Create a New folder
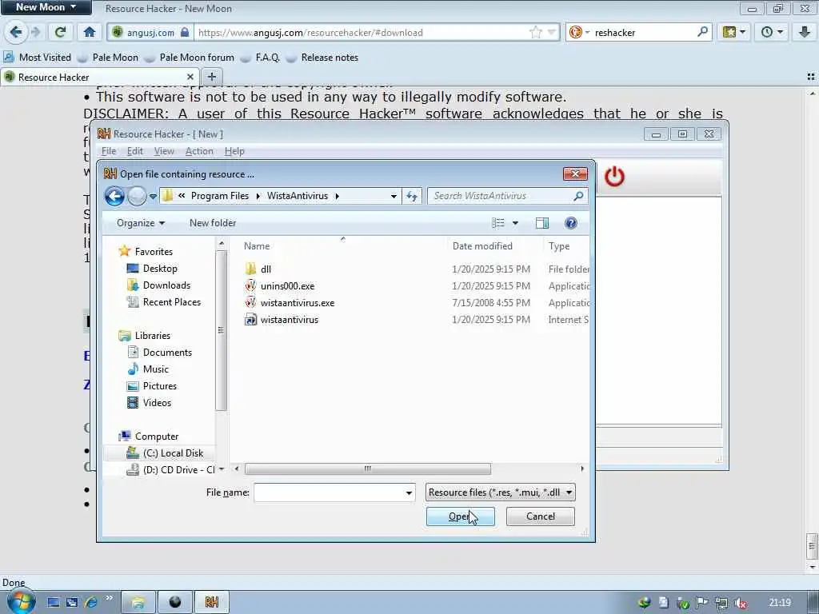 tap(213, 223)
